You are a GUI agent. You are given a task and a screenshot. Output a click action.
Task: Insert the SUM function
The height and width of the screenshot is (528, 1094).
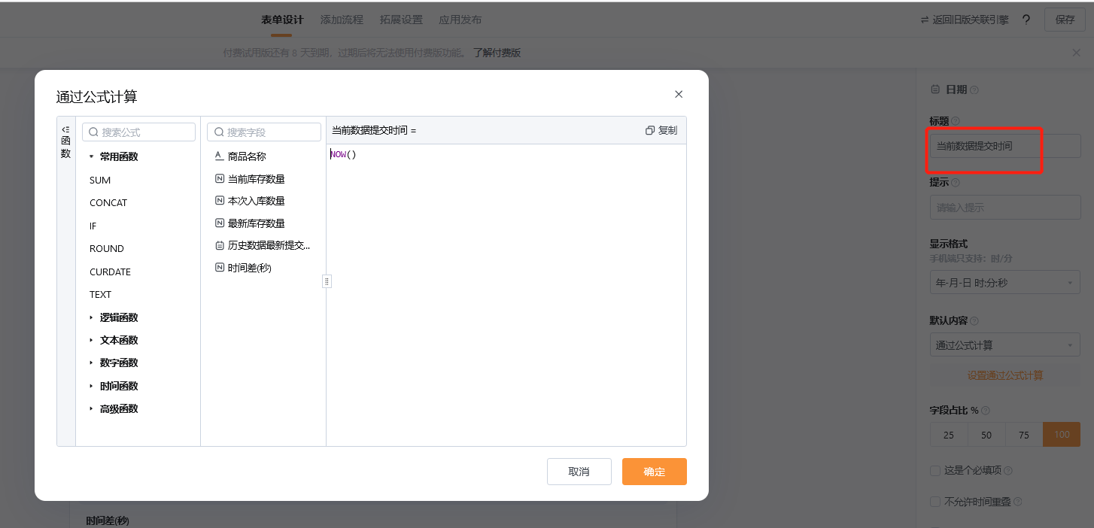click(x=100, y=180)
